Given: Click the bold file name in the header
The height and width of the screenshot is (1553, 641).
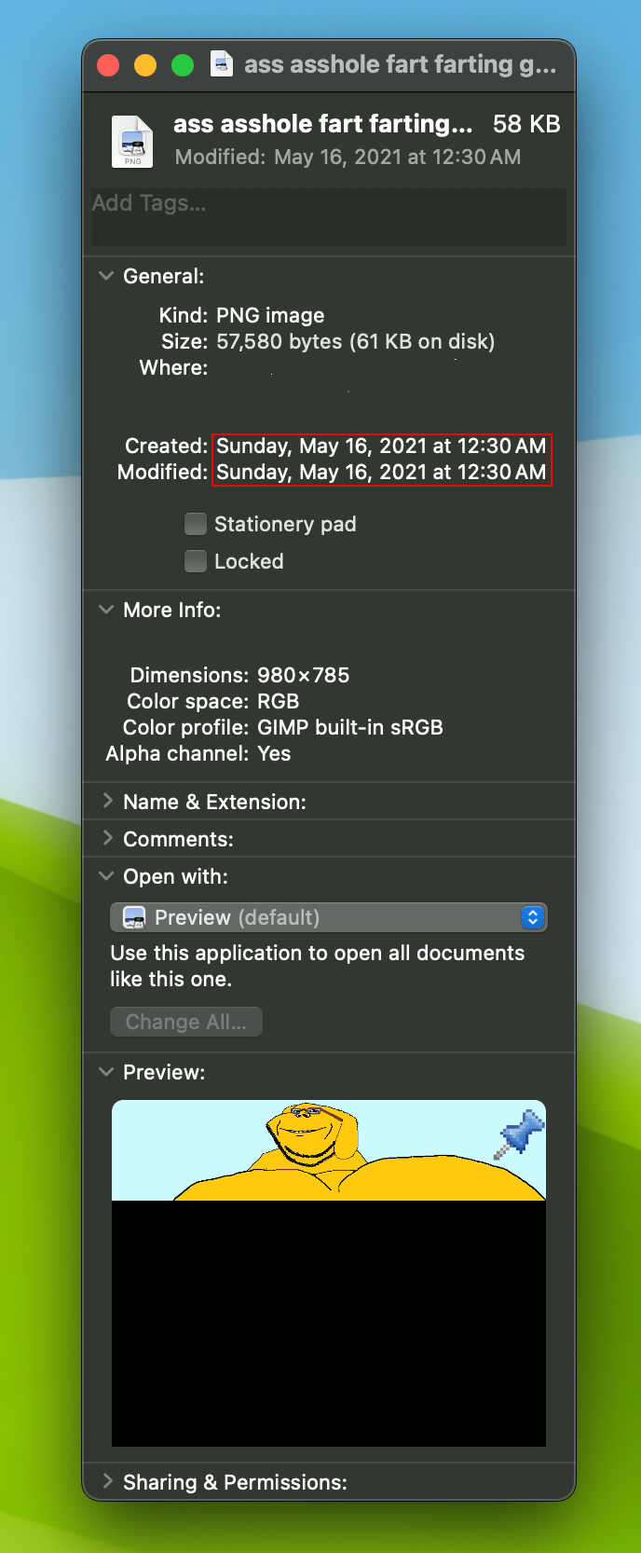Looking at the screenshot, I should point(322,124).
